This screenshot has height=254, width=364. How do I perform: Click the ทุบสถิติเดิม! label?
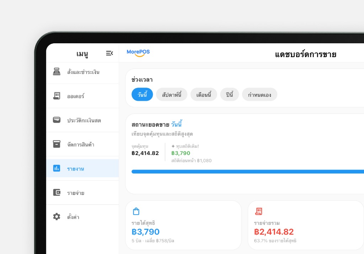tap(185, 146)
